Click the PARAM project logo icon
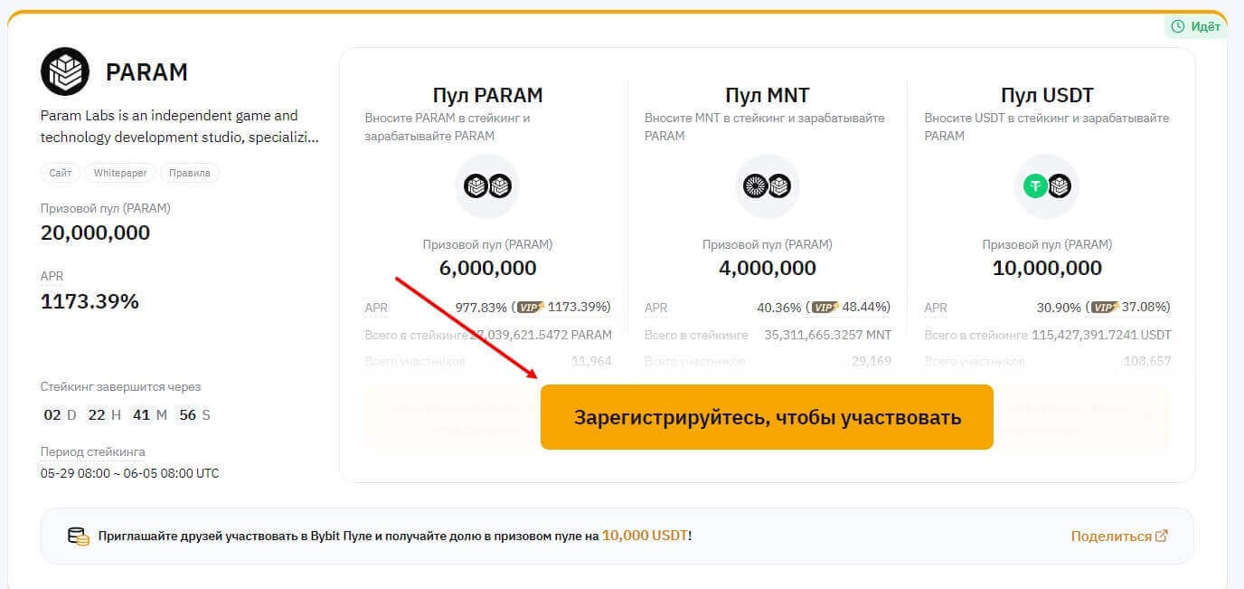This screenshot has width=1244, height=589. pos(65,71)
